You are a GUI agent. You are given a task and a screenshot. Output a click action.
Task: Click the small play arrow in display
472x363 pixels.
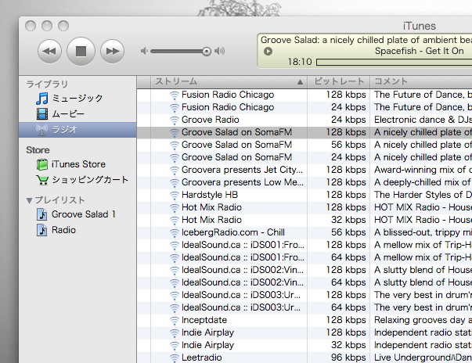[268, 51]
